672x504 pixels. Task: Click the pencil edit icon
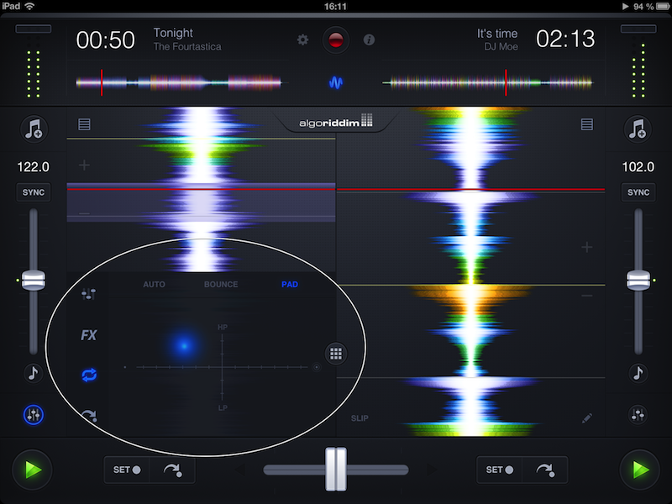(587, 417)
